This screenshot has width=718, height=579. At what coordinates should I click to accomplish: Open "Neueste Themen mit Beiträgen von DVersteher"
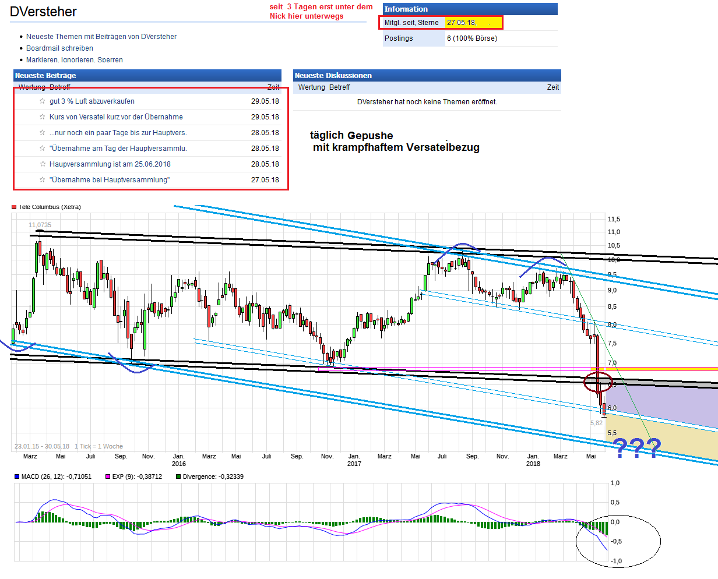[101, 37]
